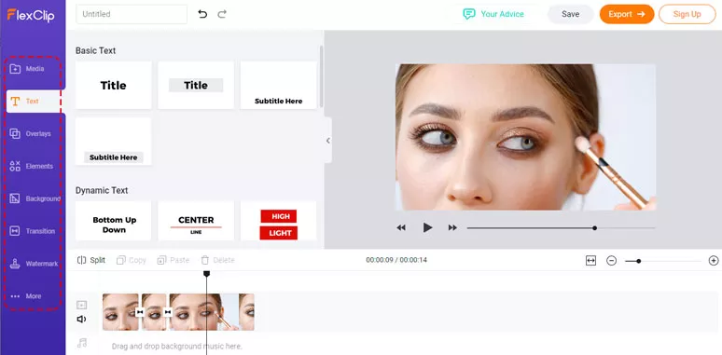Image resolution: width=722 pixels, height=355 pixels.
Task: Click the video preview image
Action: [525, 137]
